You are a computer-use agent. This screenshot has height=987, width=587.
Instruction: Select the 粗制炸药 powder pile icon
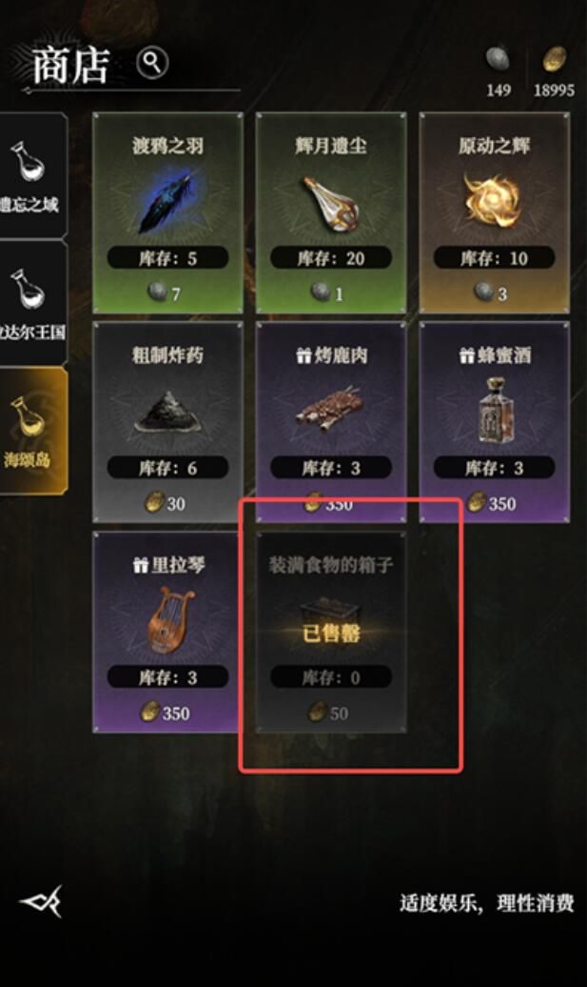click(167, 413)
